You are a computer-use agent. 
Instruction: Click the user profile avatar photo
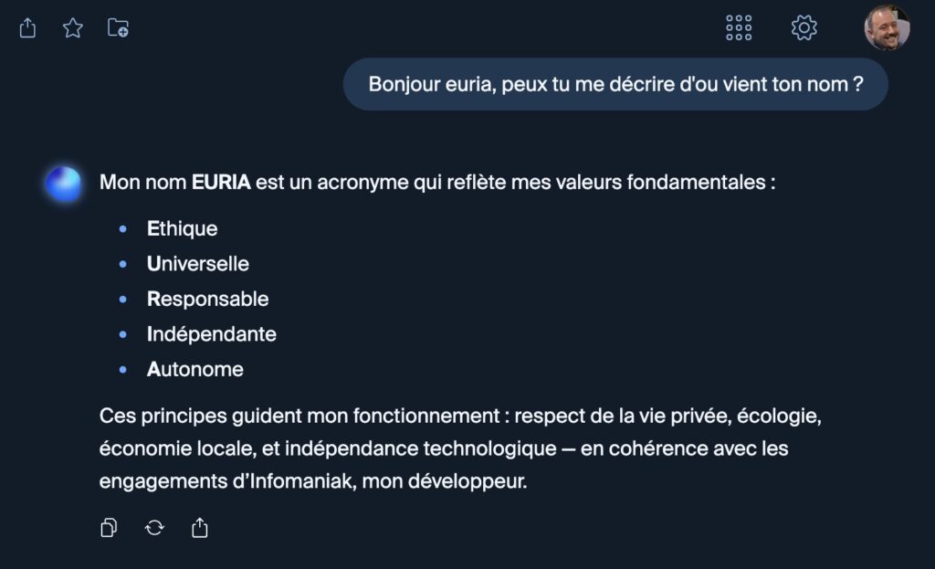886,28
